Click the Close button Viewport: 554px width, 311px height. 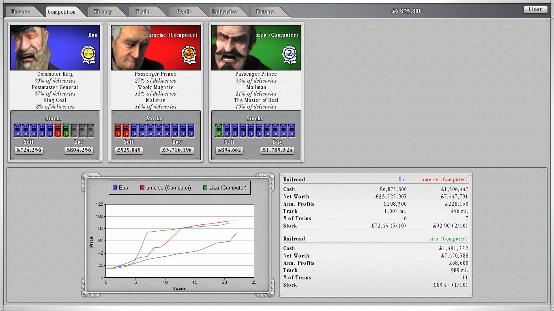[x=535, y=9]
